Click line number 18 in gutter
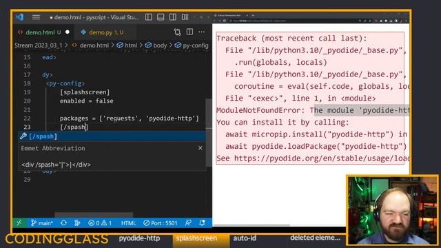Image resolution: width=441 pixels, height=248 pixels. click(x=27, y=83)
